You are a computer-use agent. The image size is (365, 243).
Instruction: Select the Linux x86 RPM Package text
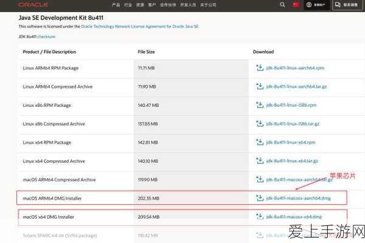(x=47, y=105)
